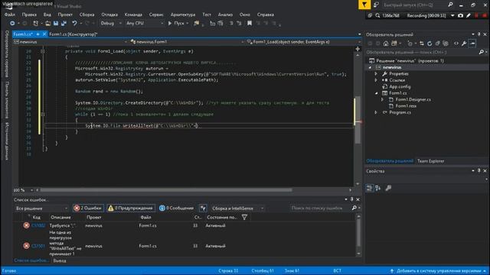Open the Архитектура menu
The width and height of the screenshot is (490, 275).
point(183,15)
